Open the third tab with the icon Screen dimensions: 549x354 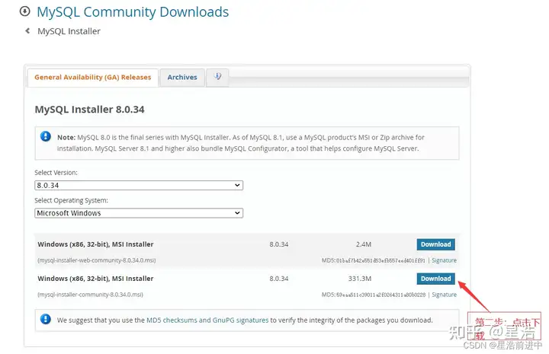[217, 77]
